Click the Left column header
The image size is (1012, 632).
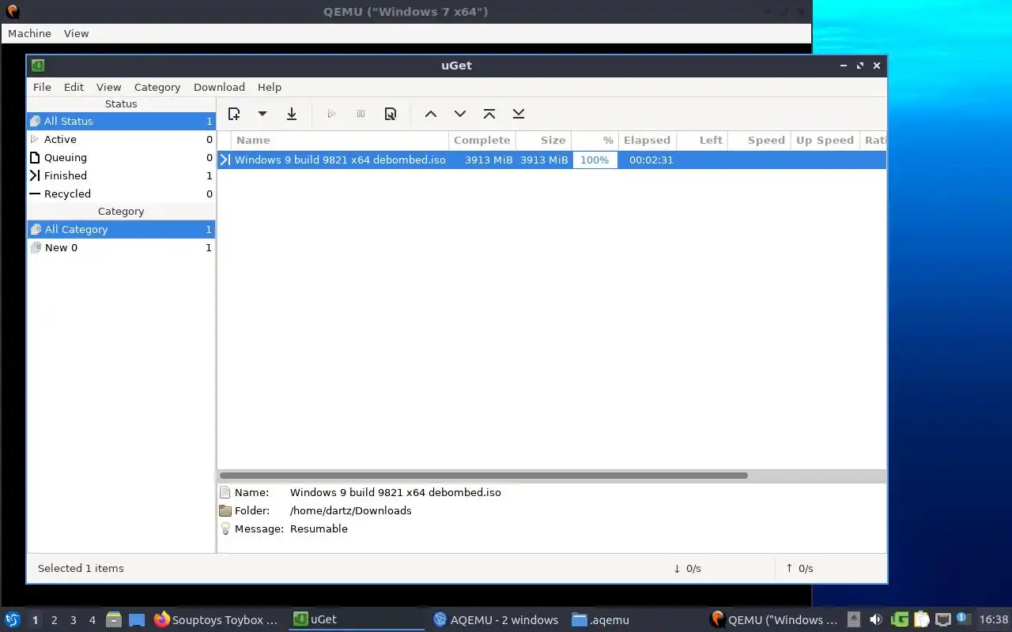[x=702, y=140]
